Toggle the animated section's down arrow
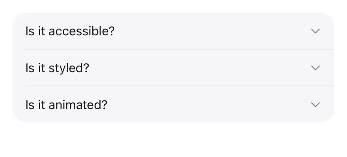 (315, 104)
